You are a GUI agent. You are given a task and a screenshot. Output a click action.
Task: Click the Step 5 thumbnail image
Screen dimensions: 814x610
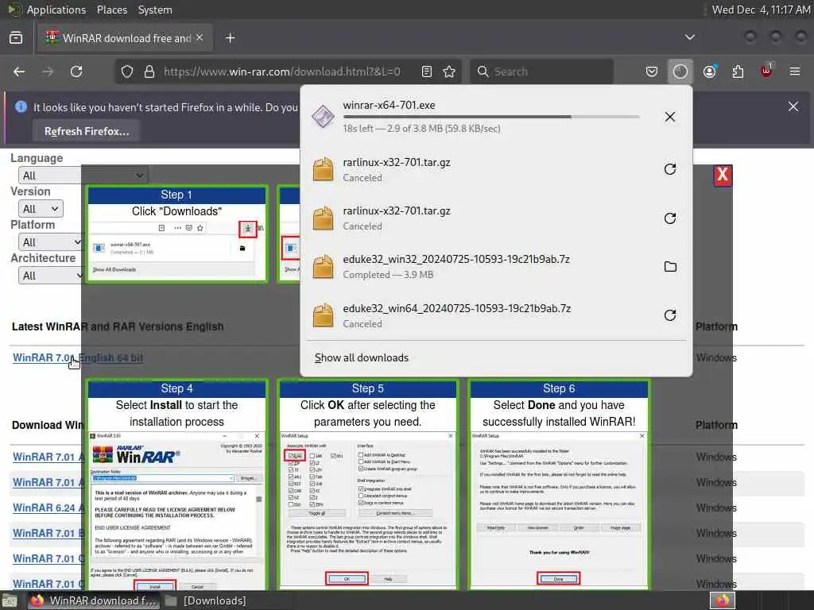367,485
